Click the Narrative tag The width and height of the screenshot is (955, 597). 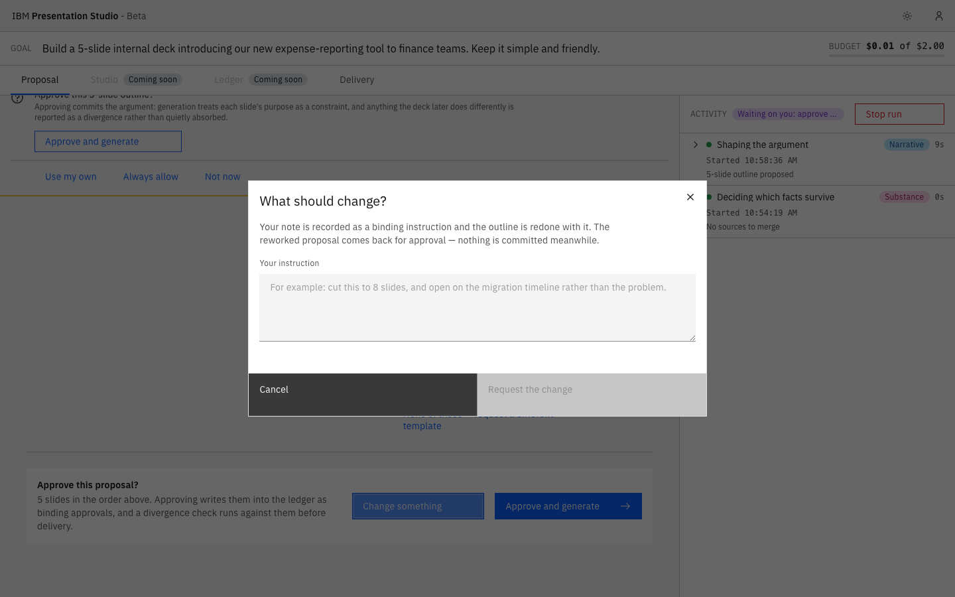pos(907,145)
